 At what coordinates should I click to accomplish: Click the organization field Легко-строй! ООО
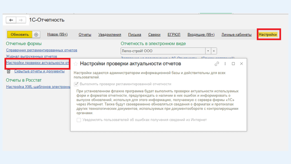tap(163, 51)
